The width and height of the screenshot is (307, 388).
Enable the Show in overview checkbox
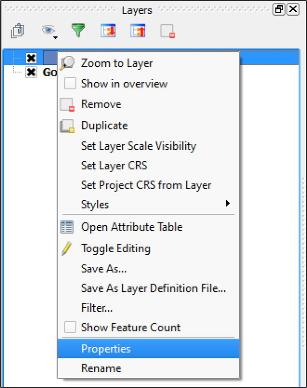pyautogui.click(x=70, y=84)
